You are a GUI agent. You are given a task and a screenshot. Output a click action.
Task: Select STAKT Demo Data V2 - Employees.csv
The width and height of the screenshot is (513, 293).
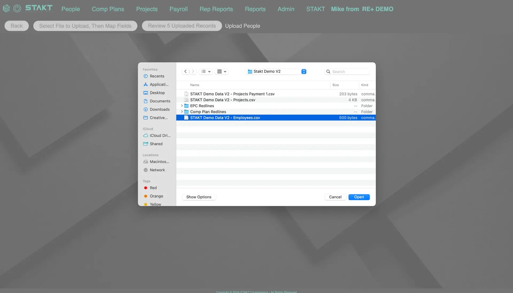coord(276,118)
